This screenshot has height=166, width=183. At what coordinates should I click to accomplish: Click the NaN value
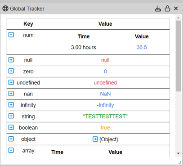tap(105, 94)
